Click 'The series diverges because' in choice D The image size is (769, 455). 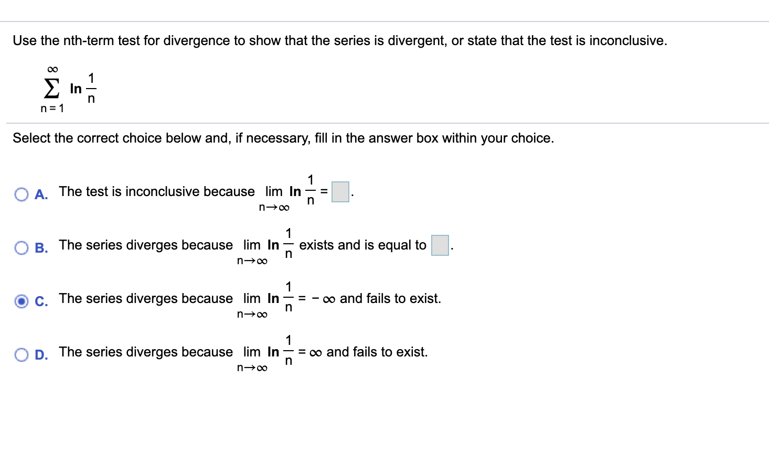[146, 352]
